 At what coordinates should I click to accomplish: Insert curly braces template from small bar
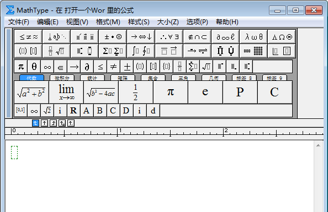tap(167, 67)
